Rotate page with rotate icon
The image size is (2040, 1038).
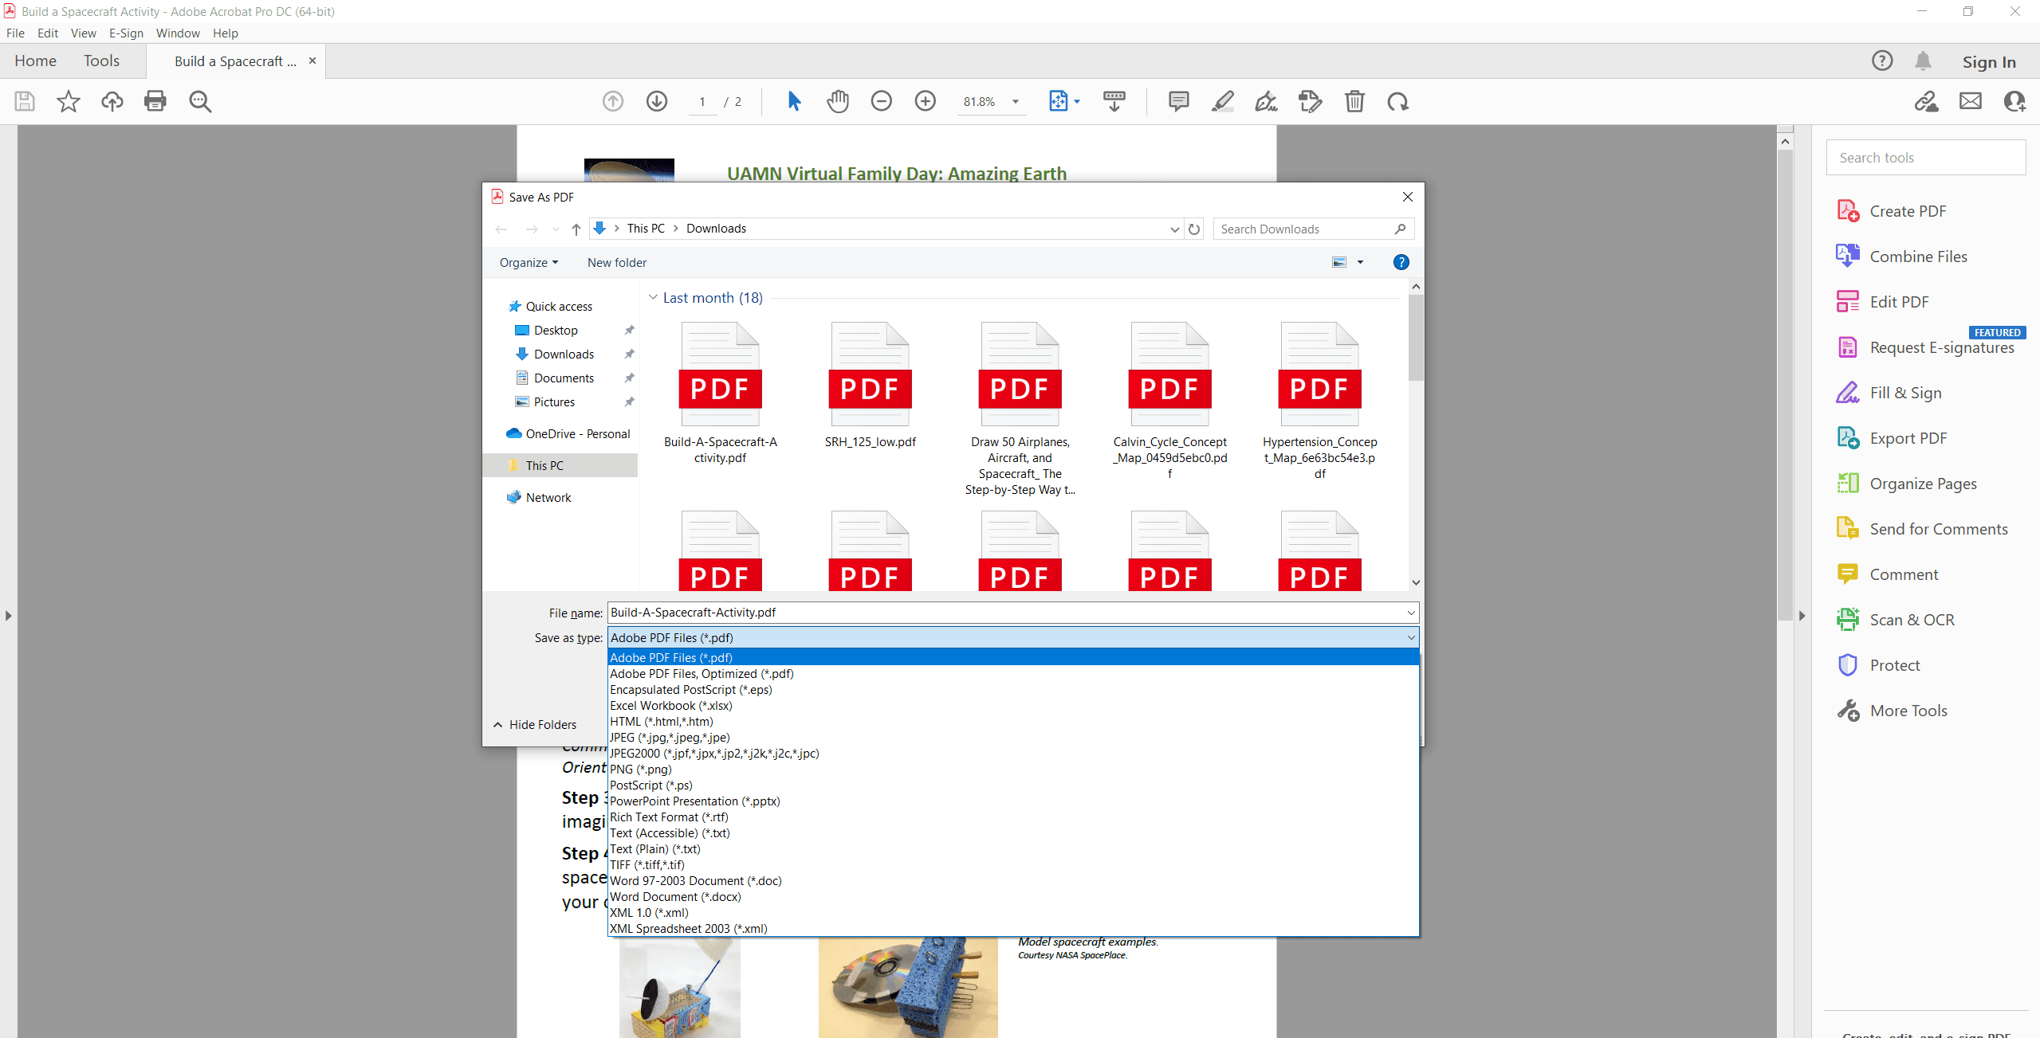click(x=1398, y=101)
